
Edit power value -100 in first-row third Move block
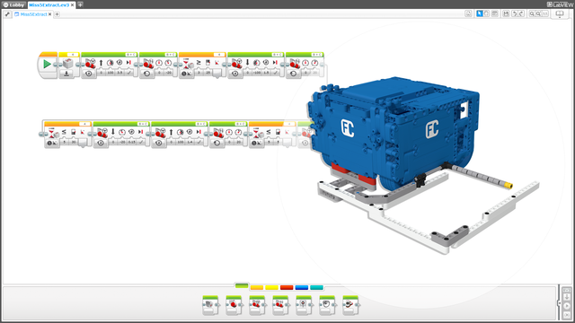(257, 73)
